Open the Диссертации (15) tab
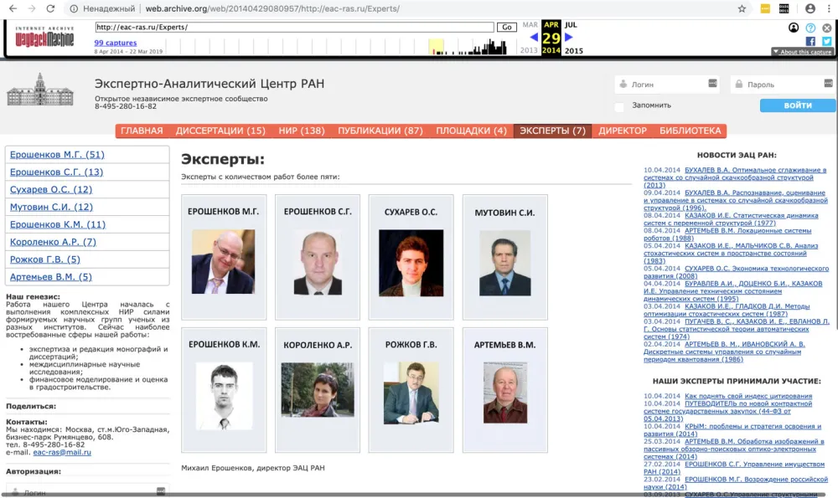Image resolution: width=838 pixels, height=498 pixels. click(x=220, y=131)
